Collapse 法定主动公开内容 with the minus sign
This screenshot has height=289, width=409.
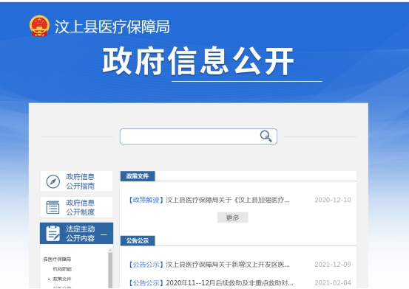click(104, 234)
